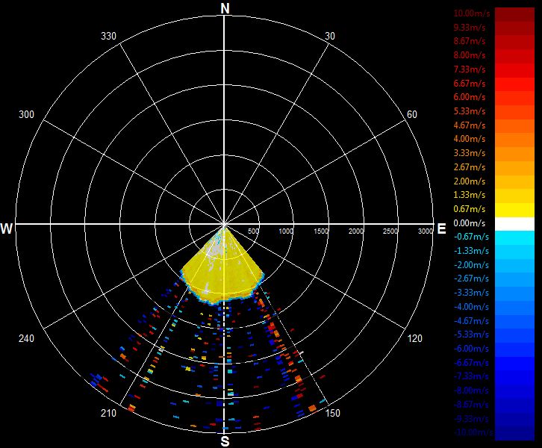Click the 6.00m/s legend label
This screenshot has height=448, width=542.
pos(470,97)
